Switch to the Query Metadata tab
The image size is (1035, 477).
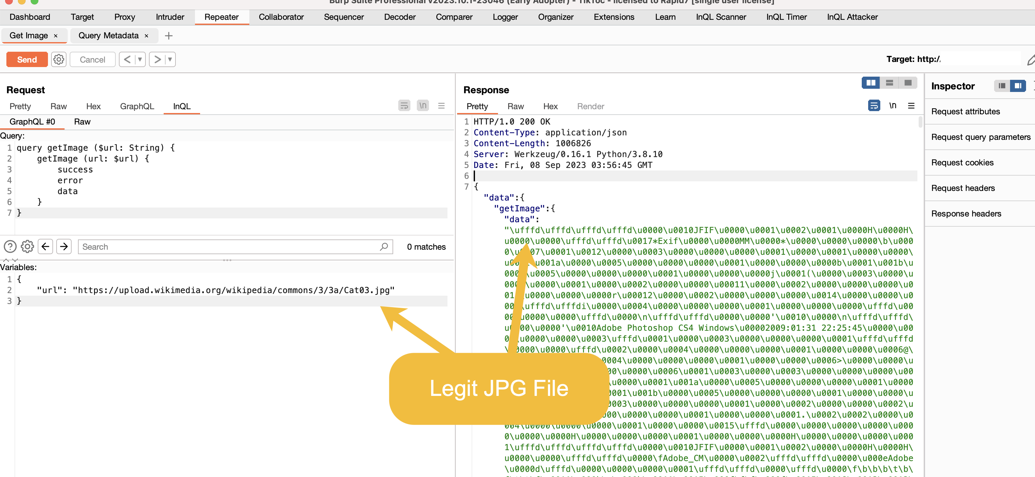click(x=108, y=35)
